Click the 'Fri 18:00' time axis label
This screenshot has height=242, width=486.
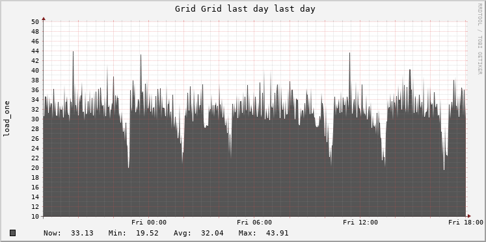click(x=466, y=223)
